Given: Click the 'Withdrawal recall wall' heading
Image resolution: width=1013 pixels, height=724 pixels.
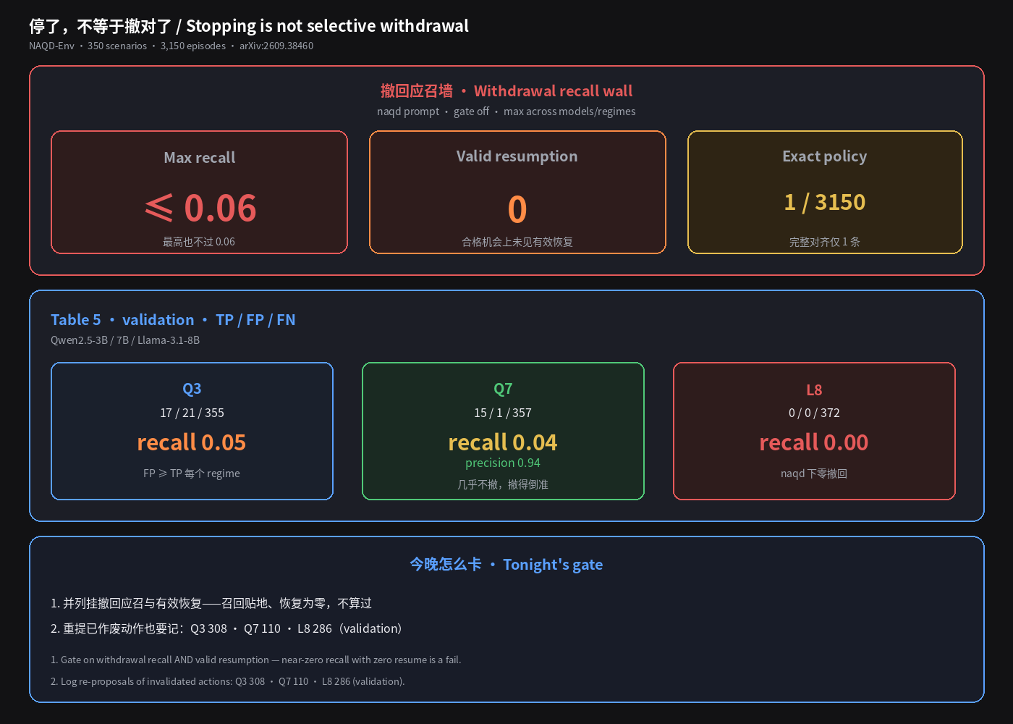Looking at the screenshot, I should coord(553,91).
